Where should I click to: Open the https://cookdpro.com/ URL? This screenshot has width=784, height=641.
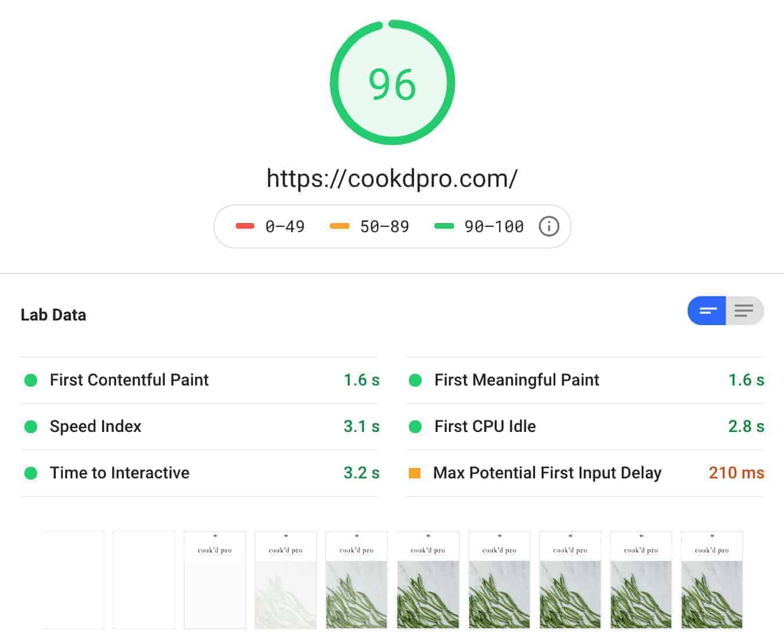(x=392, y=178)
